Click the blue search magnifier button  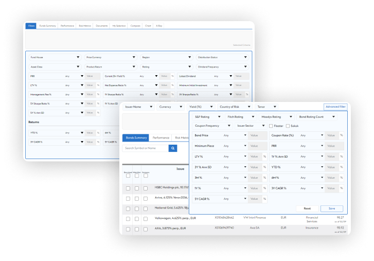point(173,148)
